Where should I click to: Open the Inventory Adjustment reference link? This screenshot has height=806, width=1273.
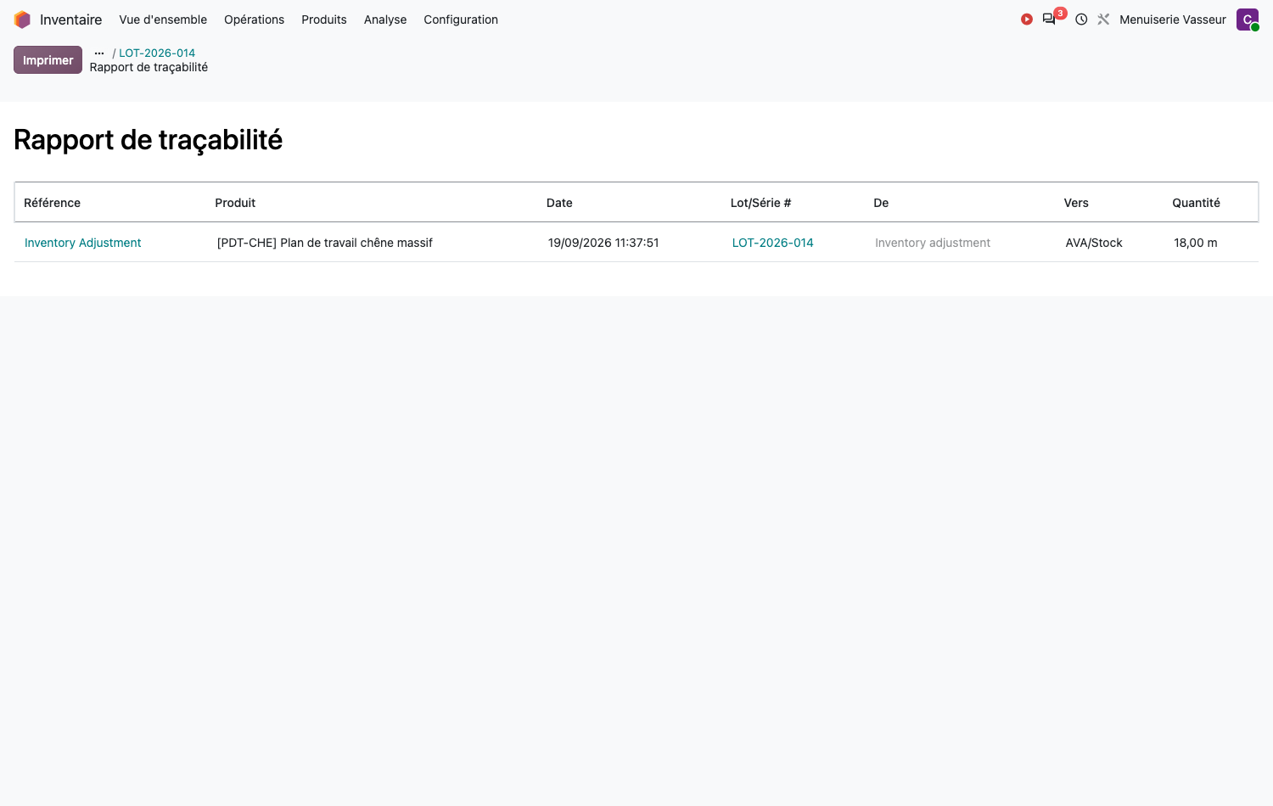click(x=83, y=243)
